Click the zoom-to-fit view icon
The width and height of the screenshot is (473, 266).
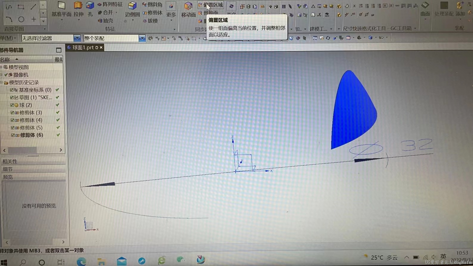point(315,38)
